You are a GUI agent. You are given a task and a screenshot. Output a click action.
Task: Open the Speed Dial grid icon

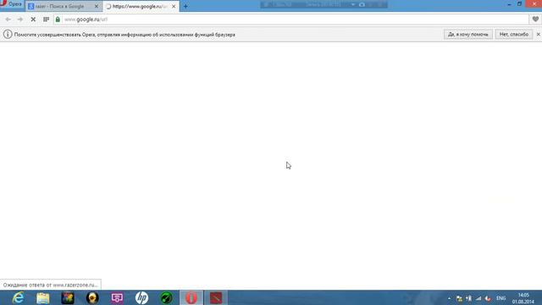click(46, 19)
